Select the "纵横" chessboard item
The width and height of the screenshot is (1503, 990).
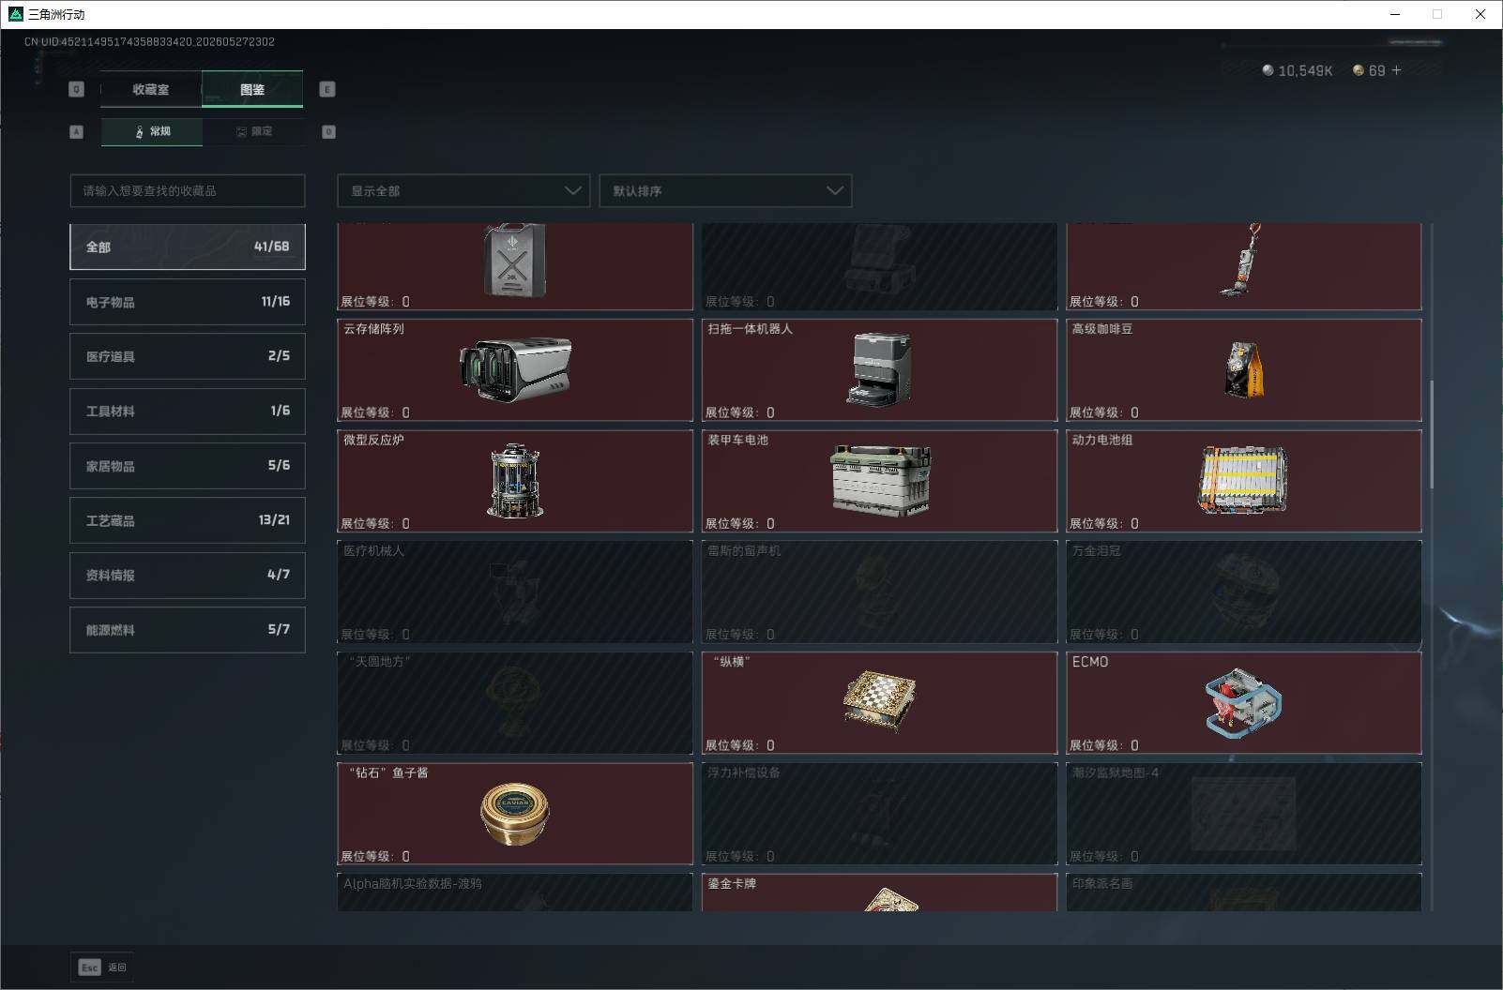[x=879, y=703]
